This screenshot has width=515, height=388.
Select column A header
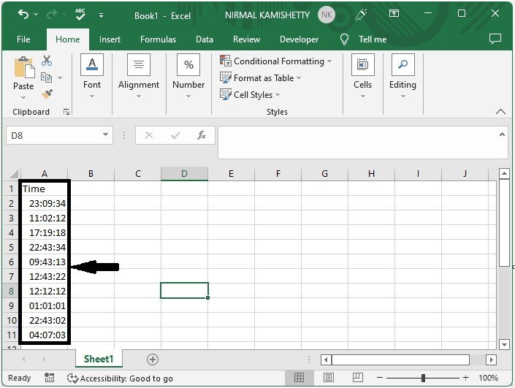[x=45, y=174]
